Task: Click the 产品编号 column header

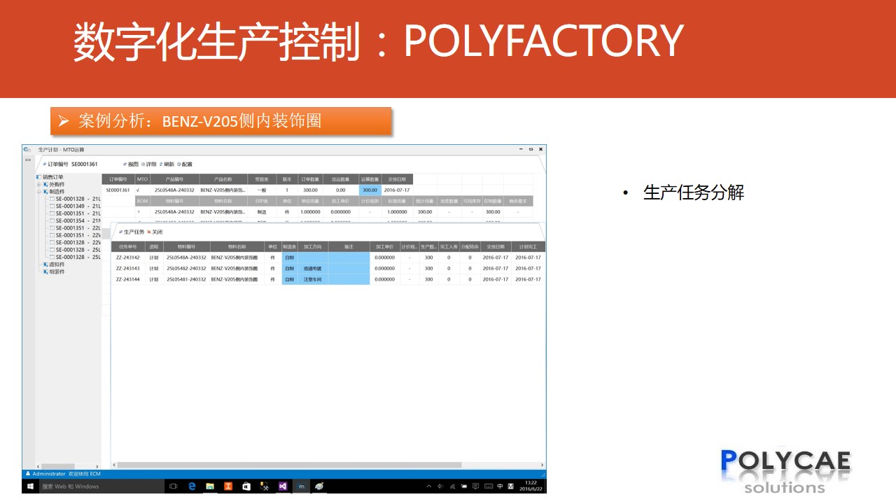Action: pyautogui.click(x=174, y=179)
